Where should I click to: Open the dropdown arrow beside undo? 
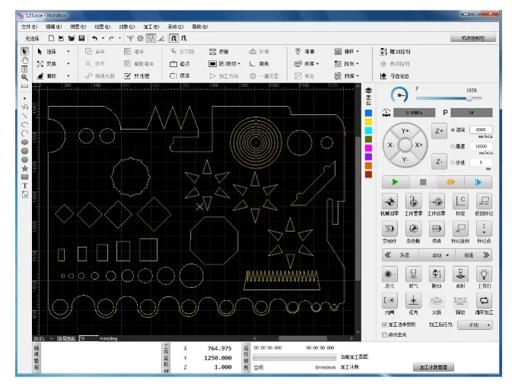click(103, 38)
